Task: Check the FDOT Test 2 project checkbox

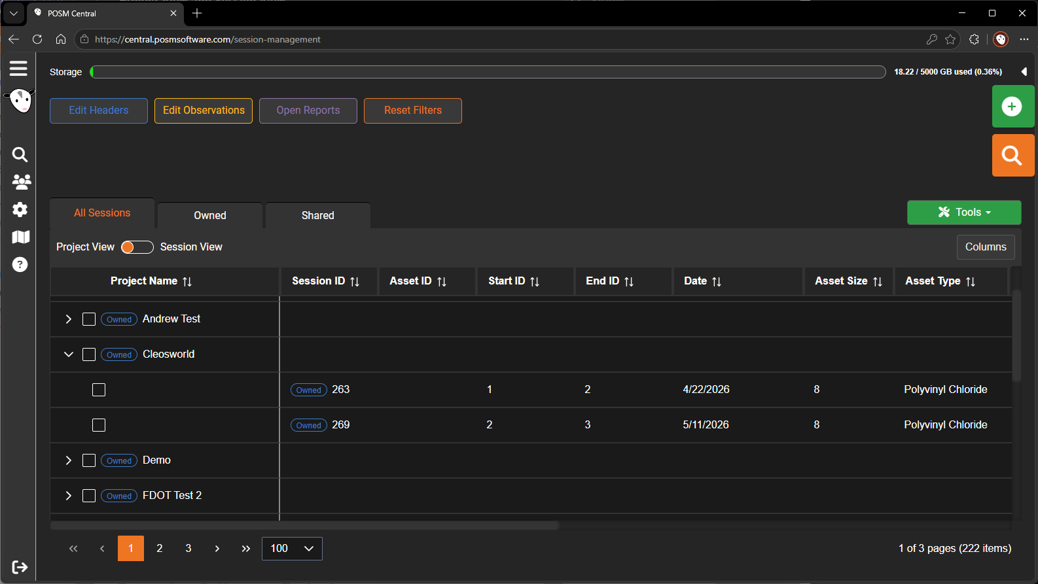Action: click(89, 496)
